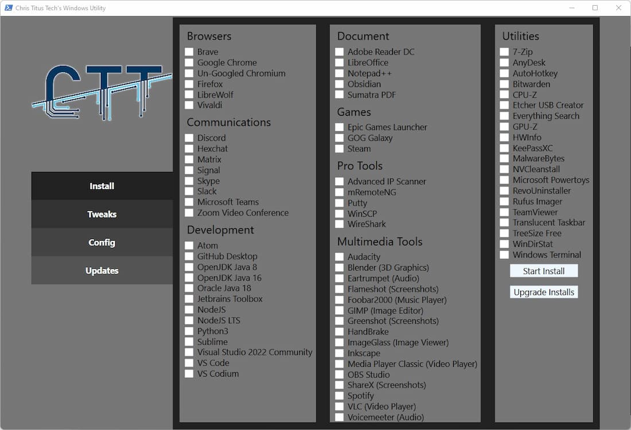
Task: Select the Signal checkbox
Action: (x=189, y=170)
